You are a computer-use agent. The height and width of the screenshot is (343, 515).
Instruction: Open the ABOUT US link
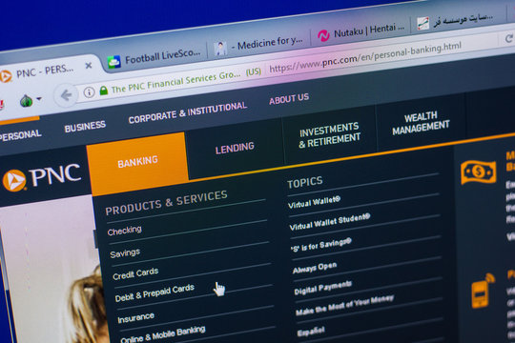(289, 98)
